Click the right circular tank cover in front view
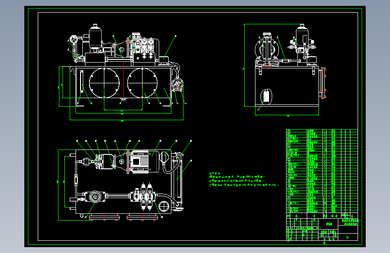 tap(142, 83)
